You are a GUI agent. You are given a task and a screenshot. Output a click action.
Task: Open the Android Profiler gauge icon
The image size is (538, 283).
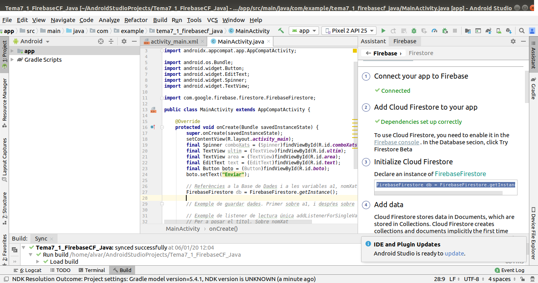click(x=434, y=31)
